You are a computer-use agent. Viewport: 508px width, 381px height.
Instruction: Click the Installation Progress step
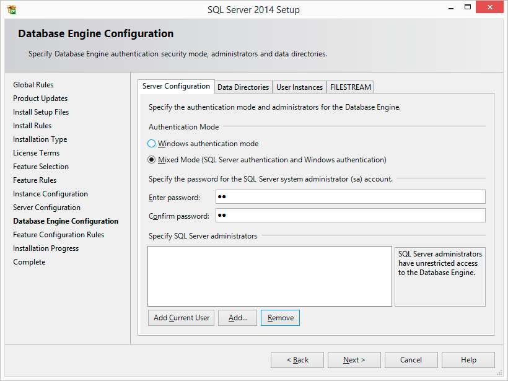point(46,248)
